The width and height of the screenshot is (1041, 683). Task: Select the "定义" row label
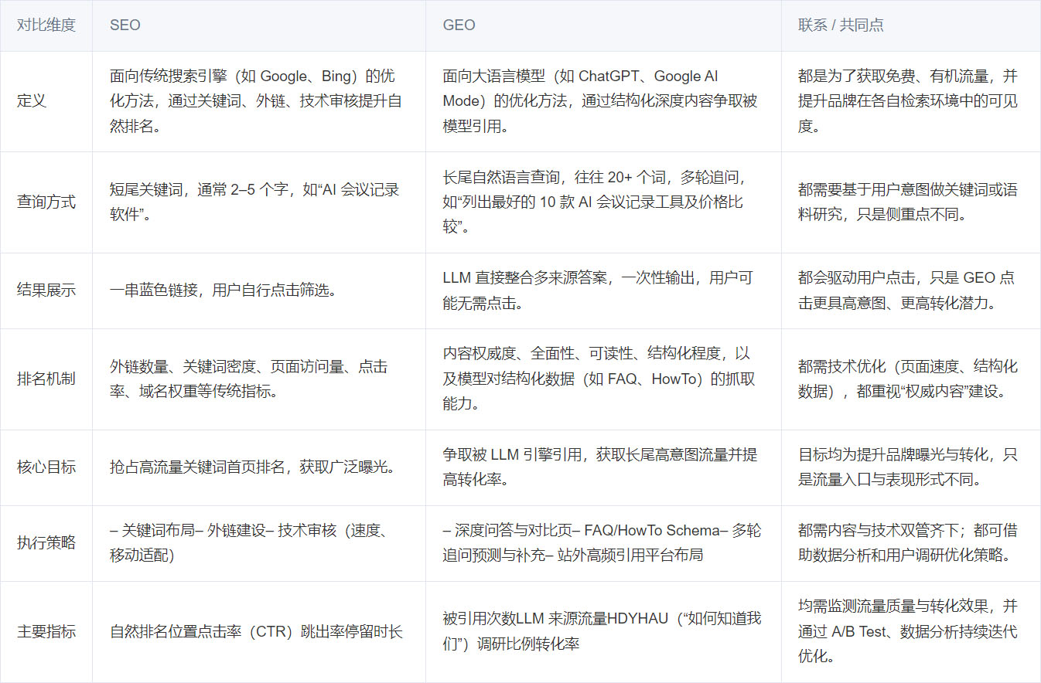tap(32, 101)
